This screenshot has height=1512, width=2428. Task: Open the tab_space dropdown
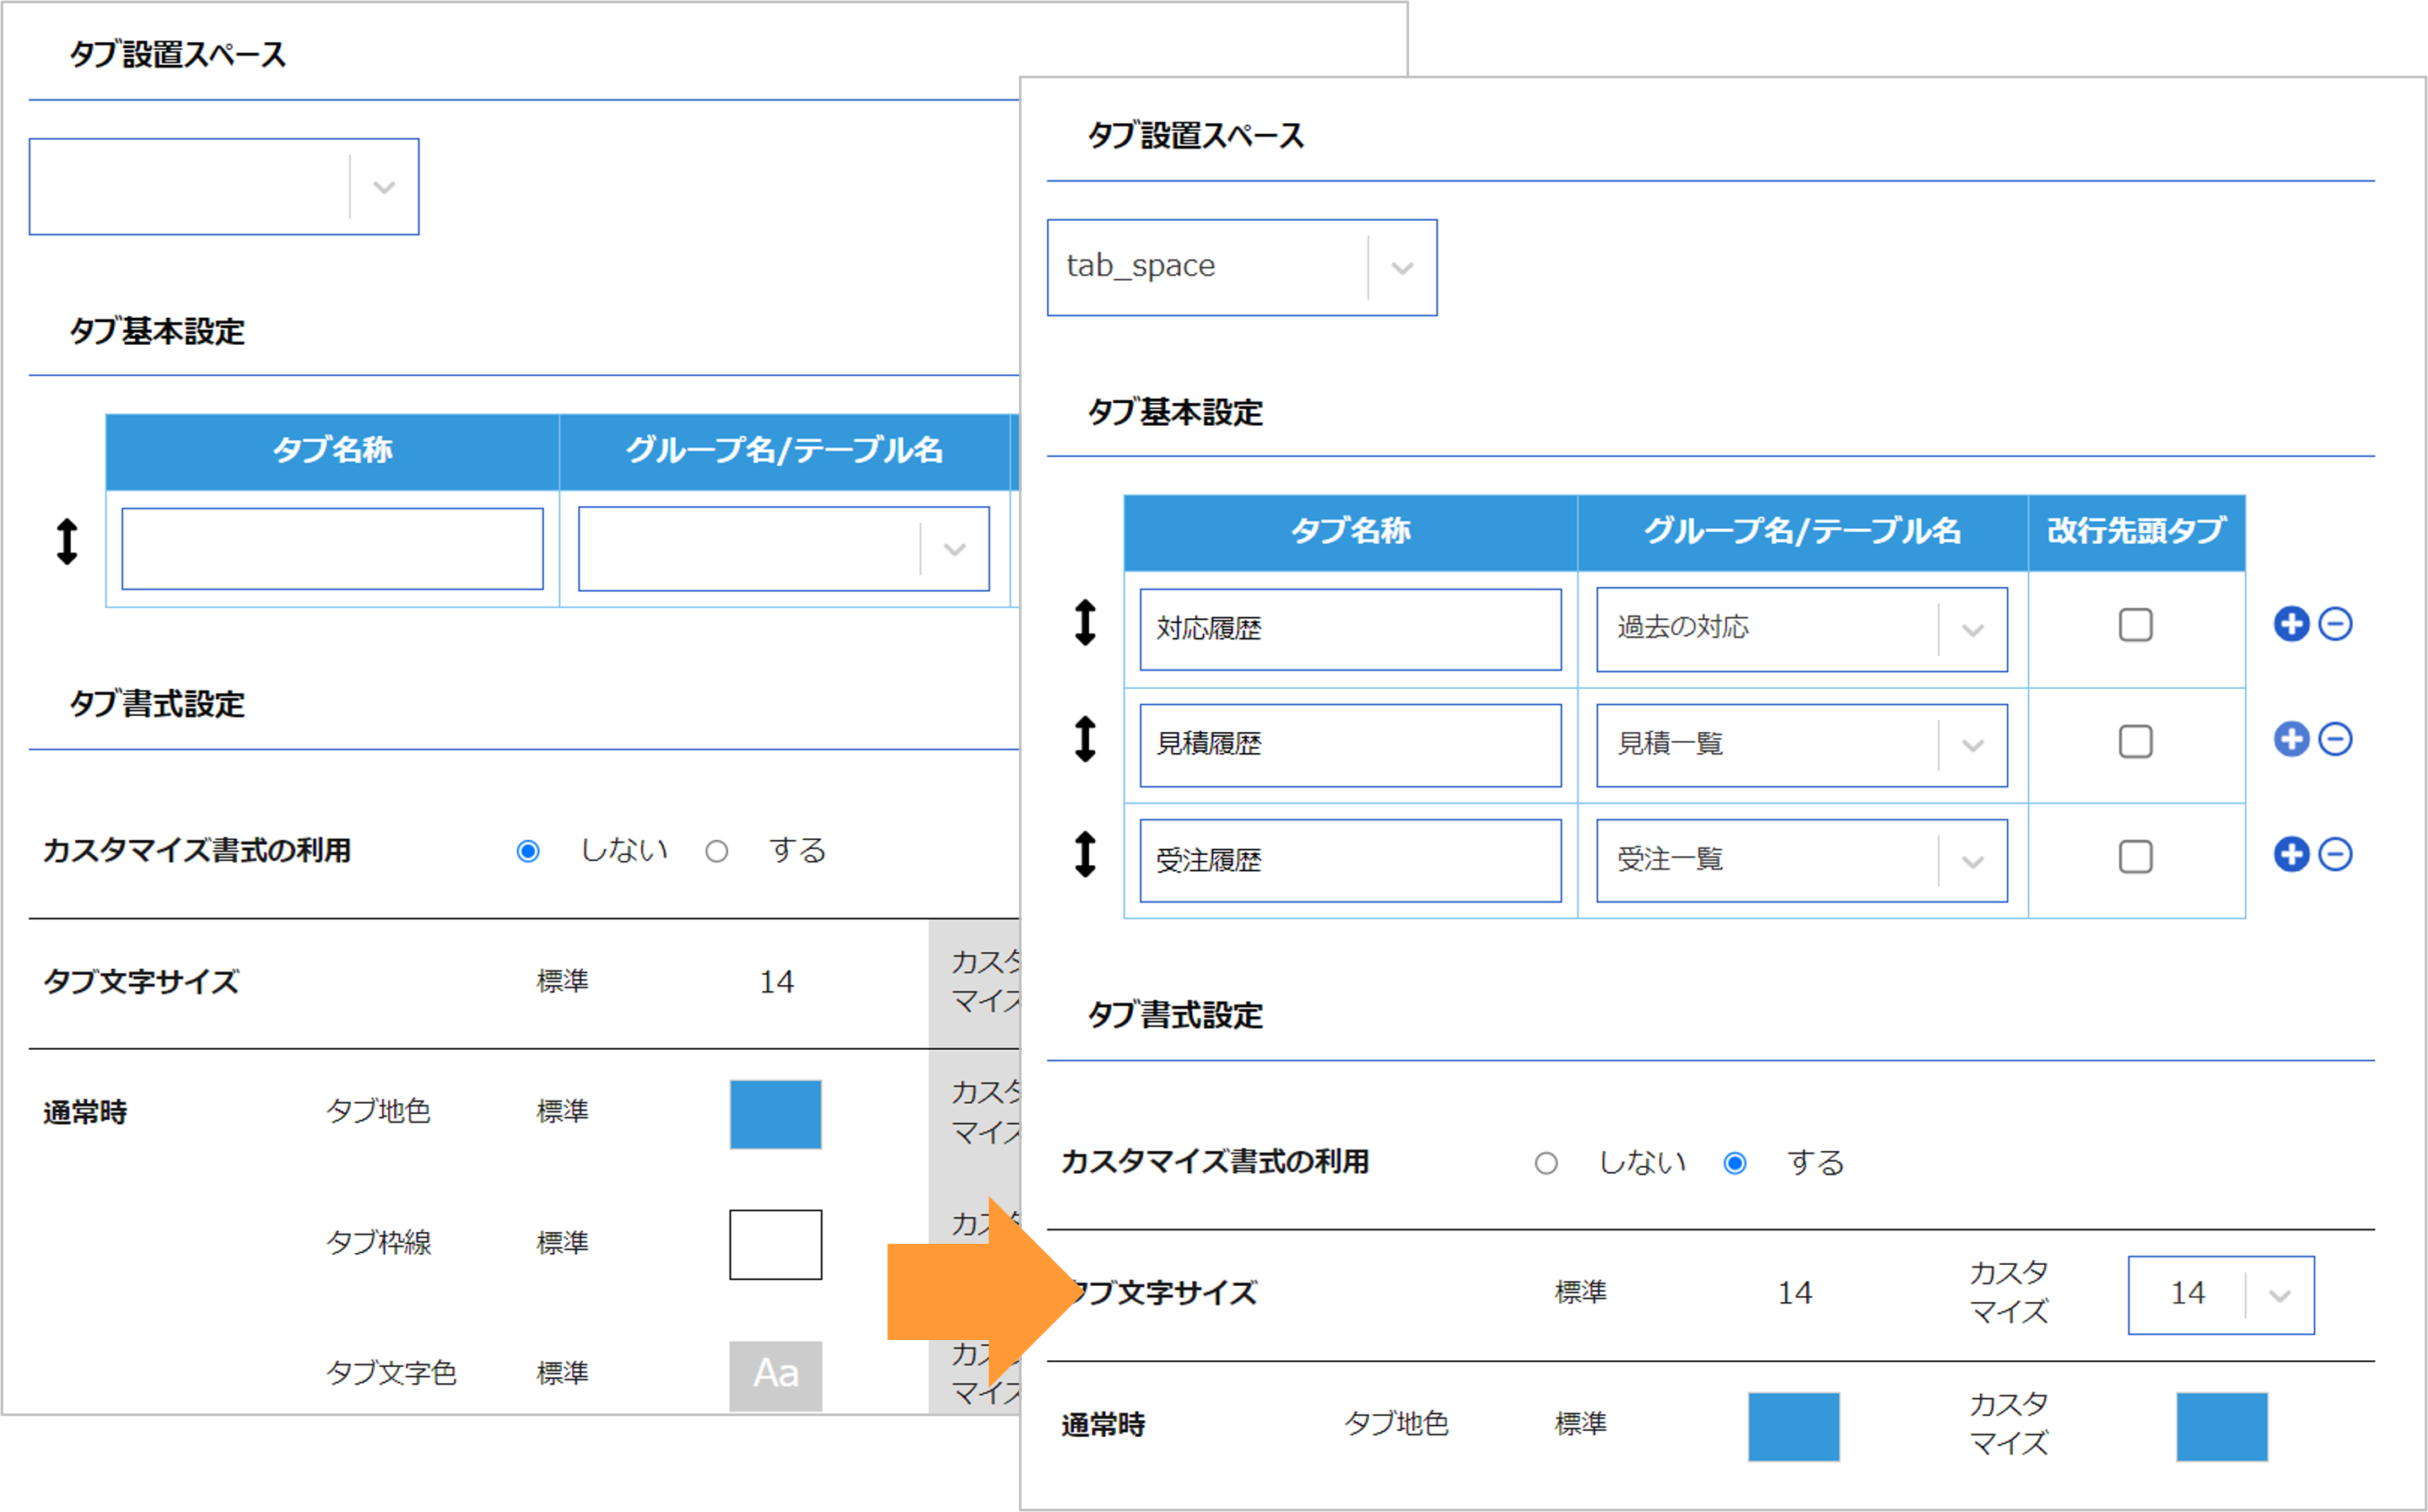pyautogui.click(x=1242, y=267)
